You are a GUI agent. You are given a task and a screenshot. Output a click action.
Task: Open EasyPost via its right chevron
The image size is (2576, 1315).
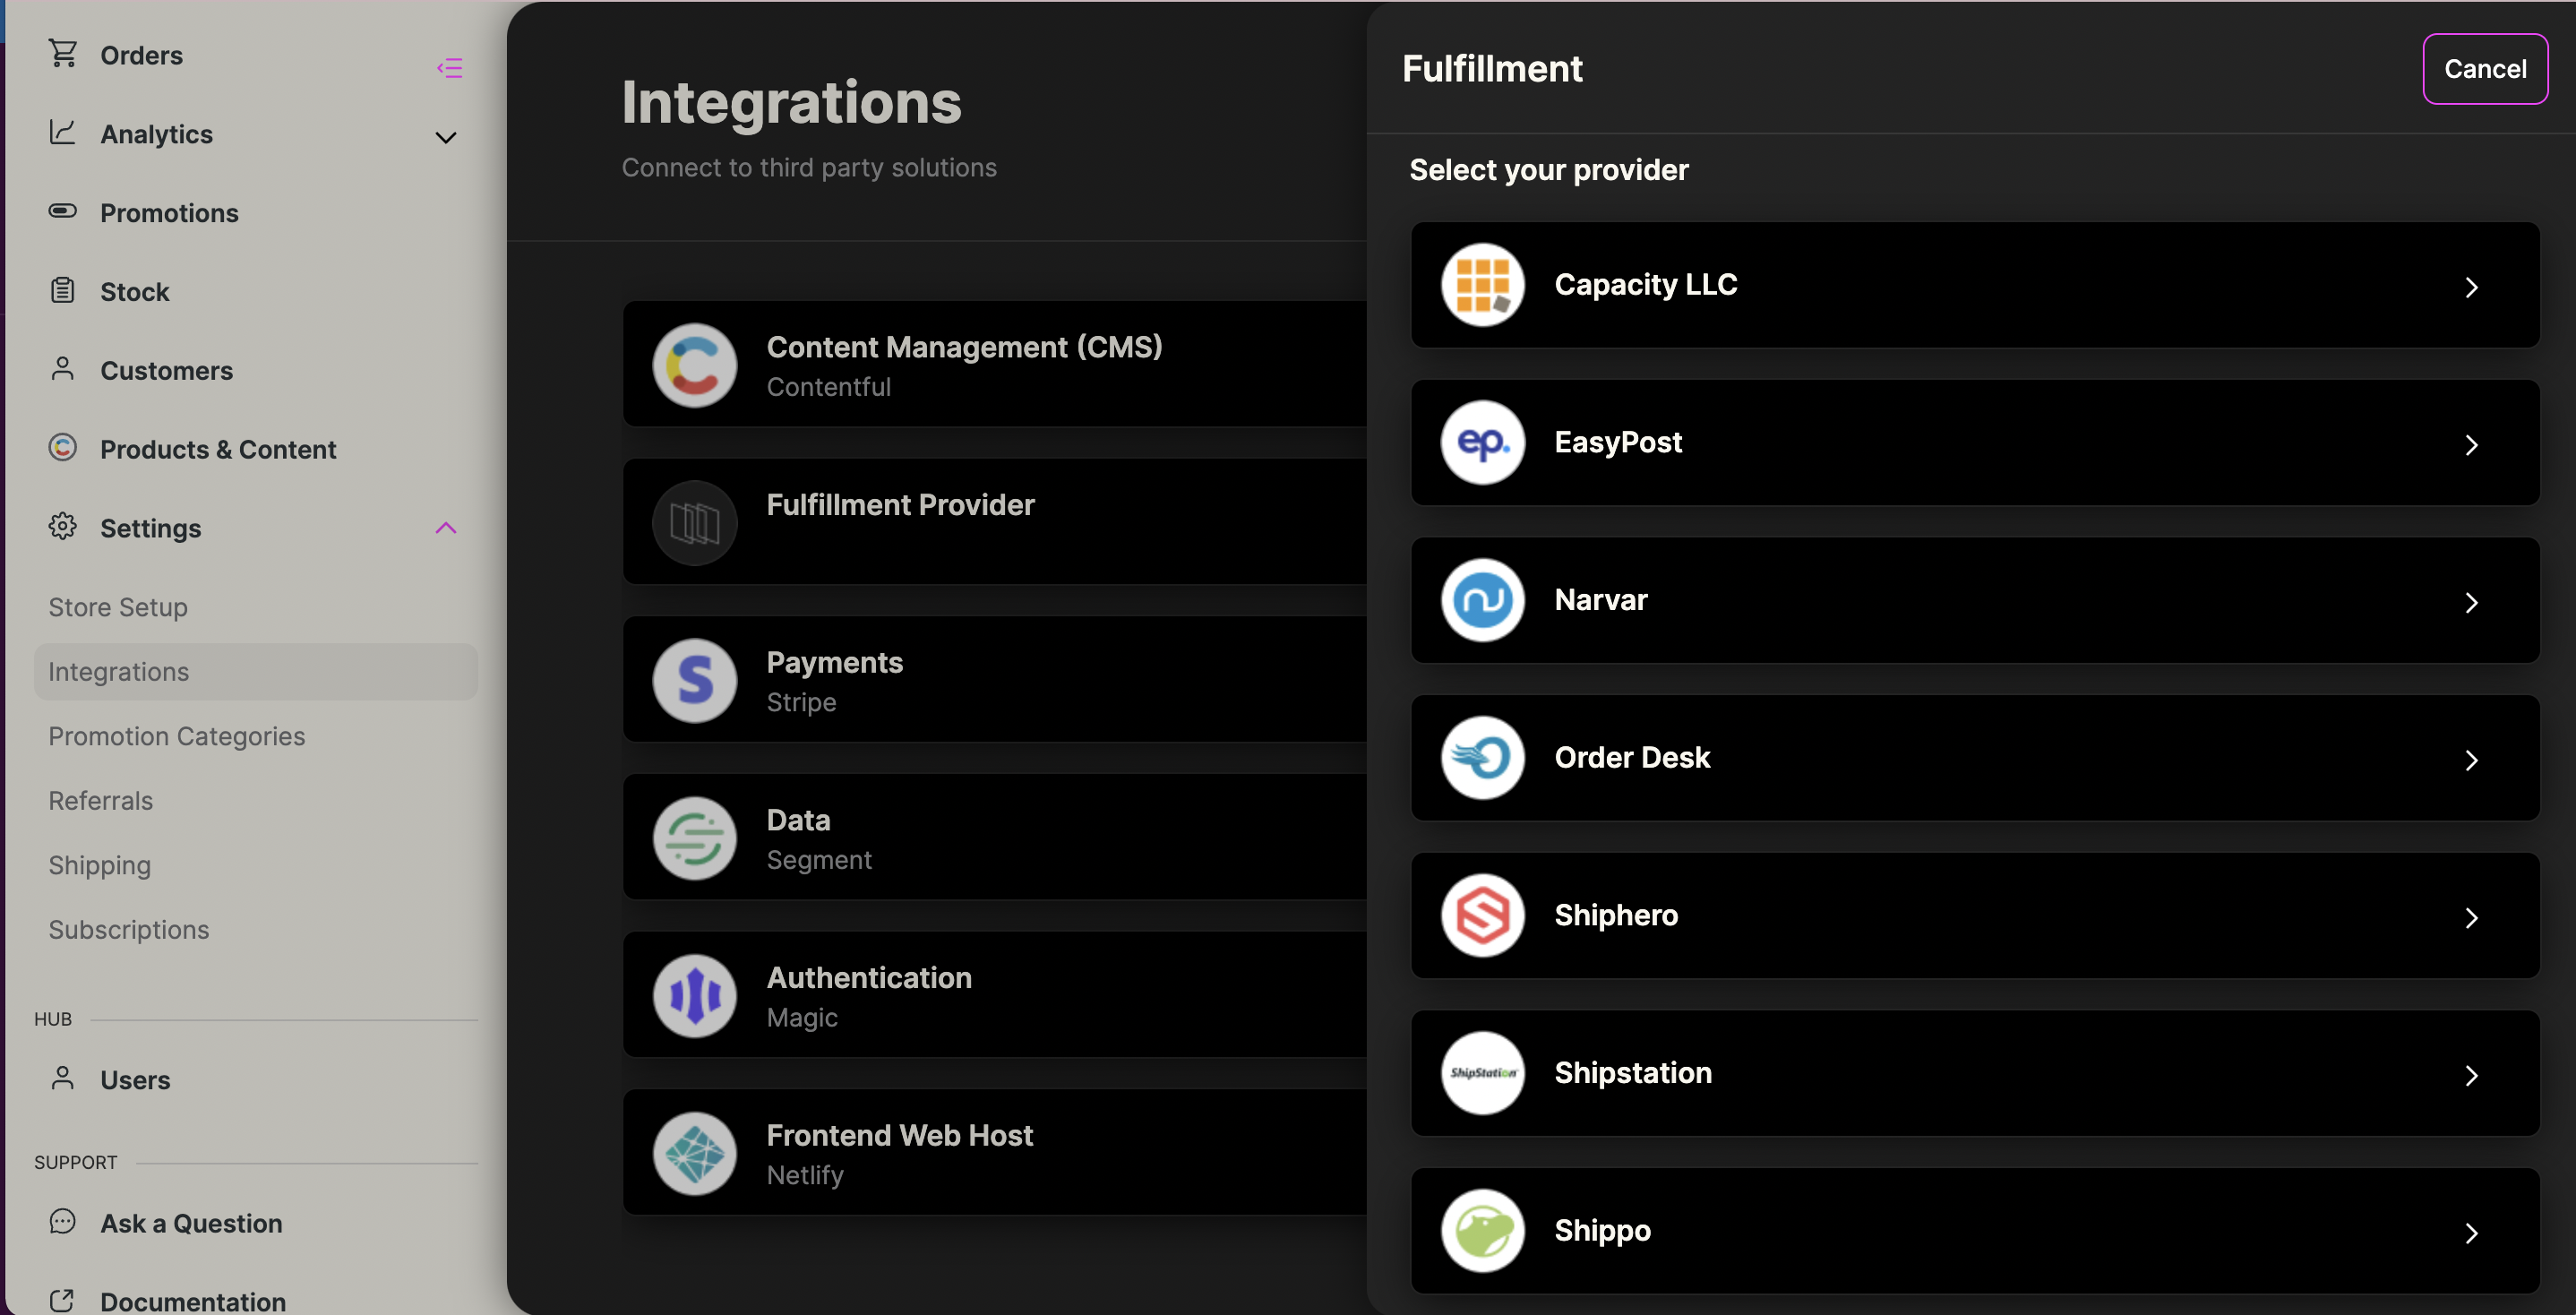[x=2471, y=445]
